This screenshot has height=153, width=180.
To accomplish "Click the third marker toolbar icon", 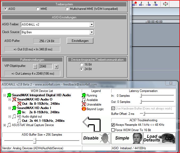I will [148, 4].
